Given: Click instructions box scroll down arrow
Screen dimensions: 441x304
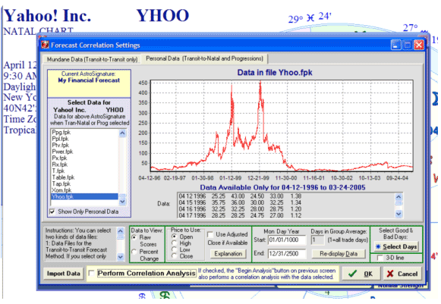Looking at the screenshot, I should (x=121, y=256).
